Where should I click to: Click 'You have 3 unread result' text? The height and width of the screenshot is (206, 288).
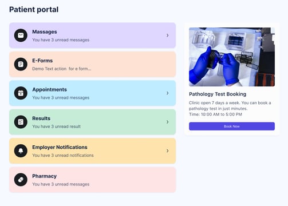(56, 126)
